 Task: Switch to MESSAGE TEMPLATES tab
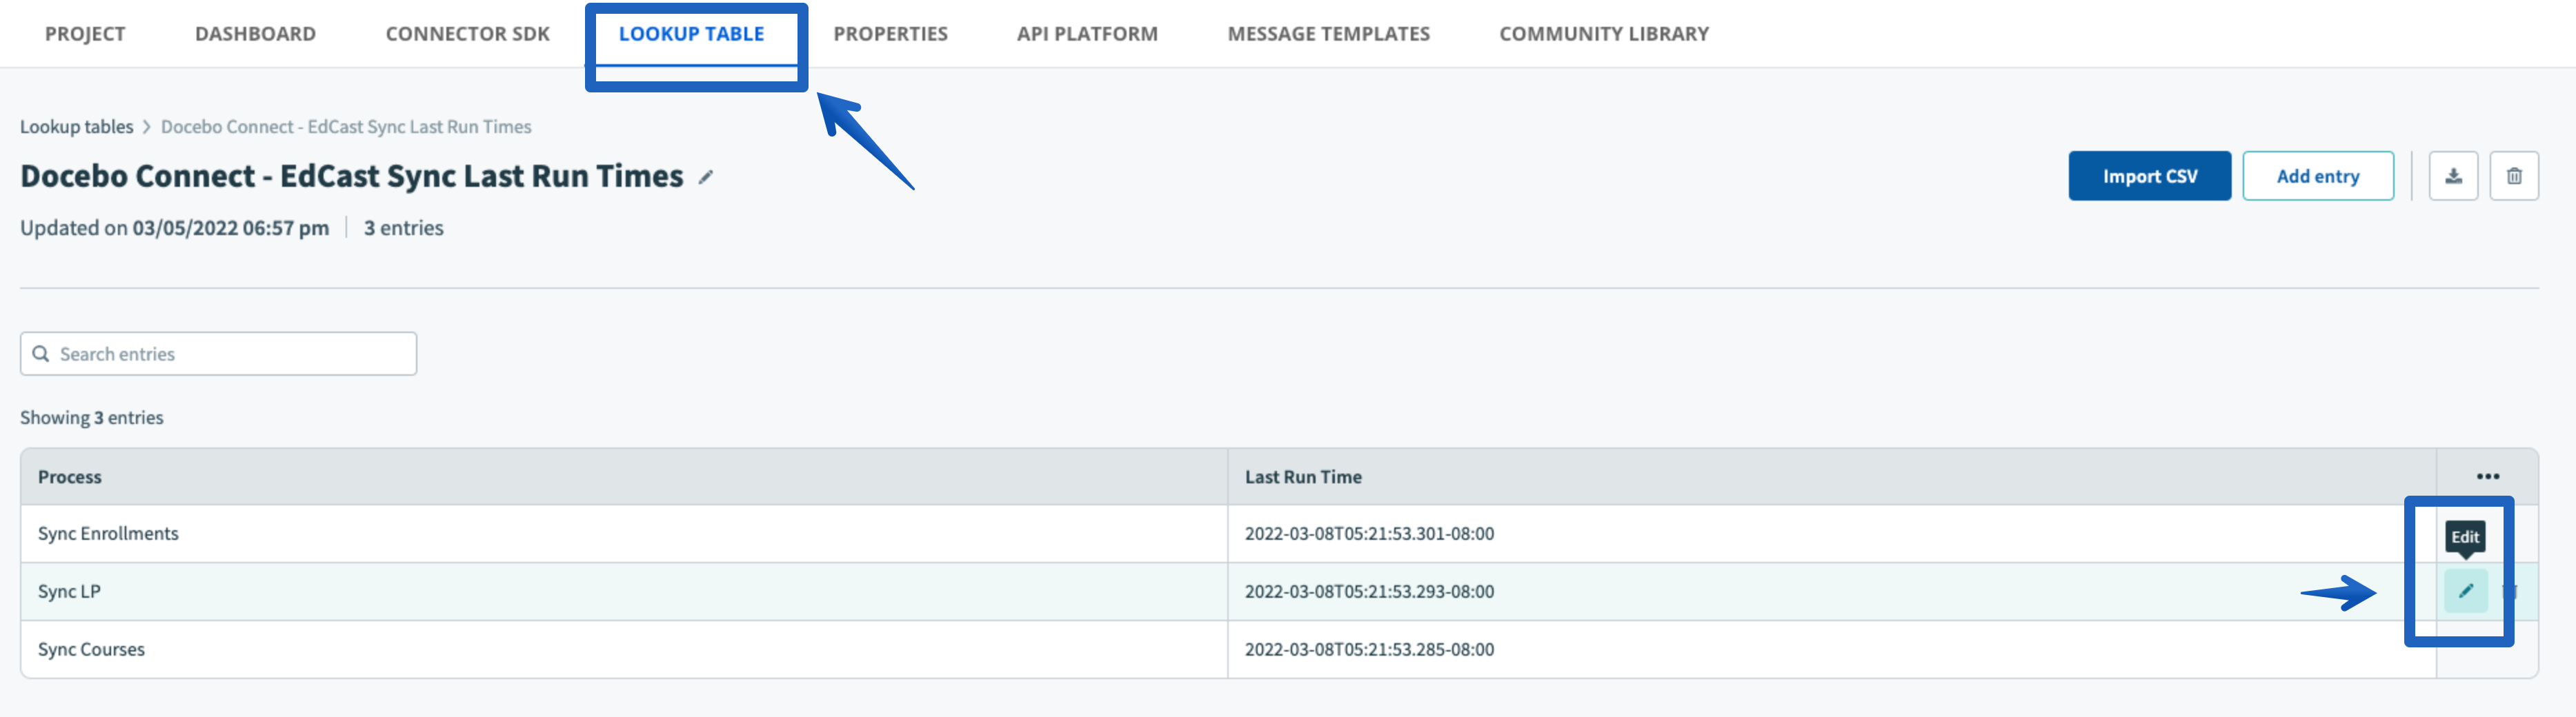coord(1328,34)
